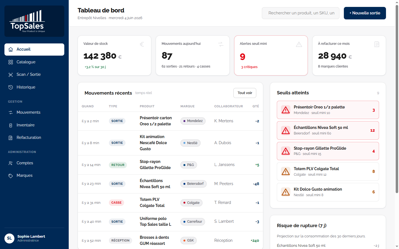Open Historique via its clock icon

(11, 87)
